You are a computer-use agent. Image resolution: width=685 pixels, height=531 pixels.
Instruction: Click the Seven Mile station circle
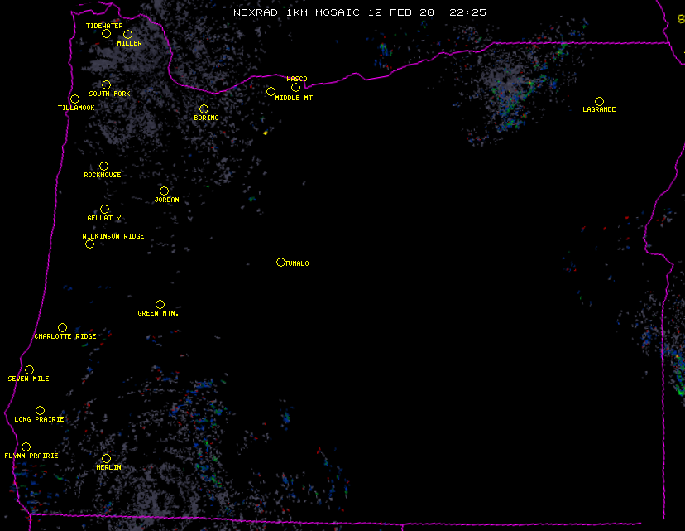(29, 369)
